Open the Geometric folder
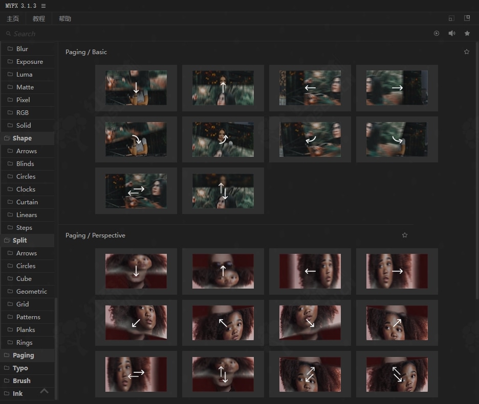479x404 pixels. (28, 292)
